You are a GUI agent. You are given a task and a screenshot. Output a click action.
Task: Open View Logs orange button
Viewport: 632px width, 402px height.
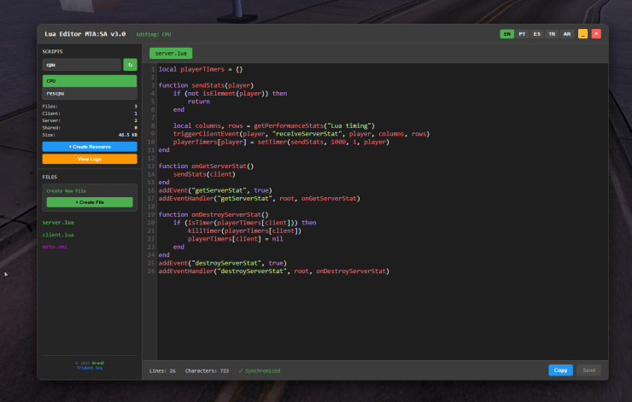pos(89,159)
